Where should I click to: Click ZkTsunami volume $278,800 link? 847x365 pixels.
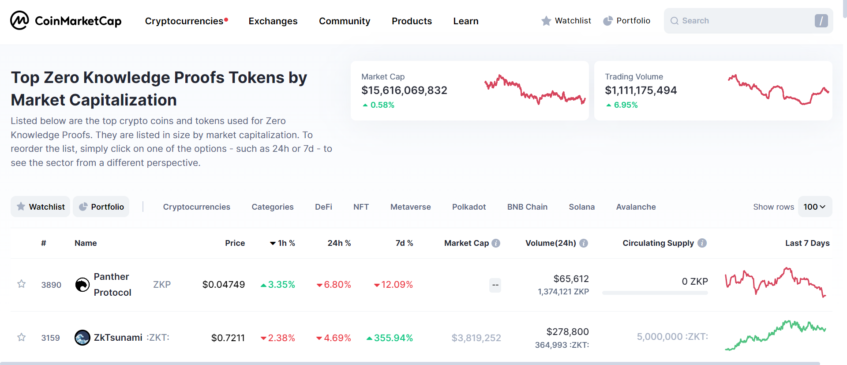pyautogui.click(x=567, y=331)
